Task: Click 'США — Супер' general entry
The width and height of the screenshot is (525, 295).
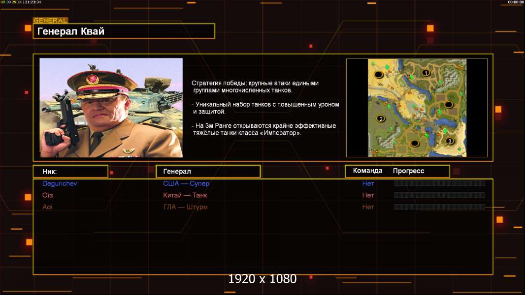Action: (186, 183)
